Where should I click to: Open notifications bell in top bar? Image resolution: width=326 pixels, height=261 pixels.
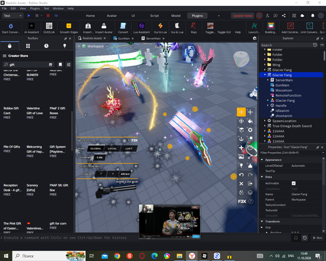(x=312, y=16)
